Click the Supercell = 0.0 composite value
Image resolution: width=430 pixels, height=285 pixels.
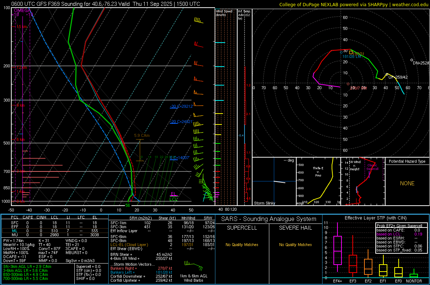[x=88, y=267]
